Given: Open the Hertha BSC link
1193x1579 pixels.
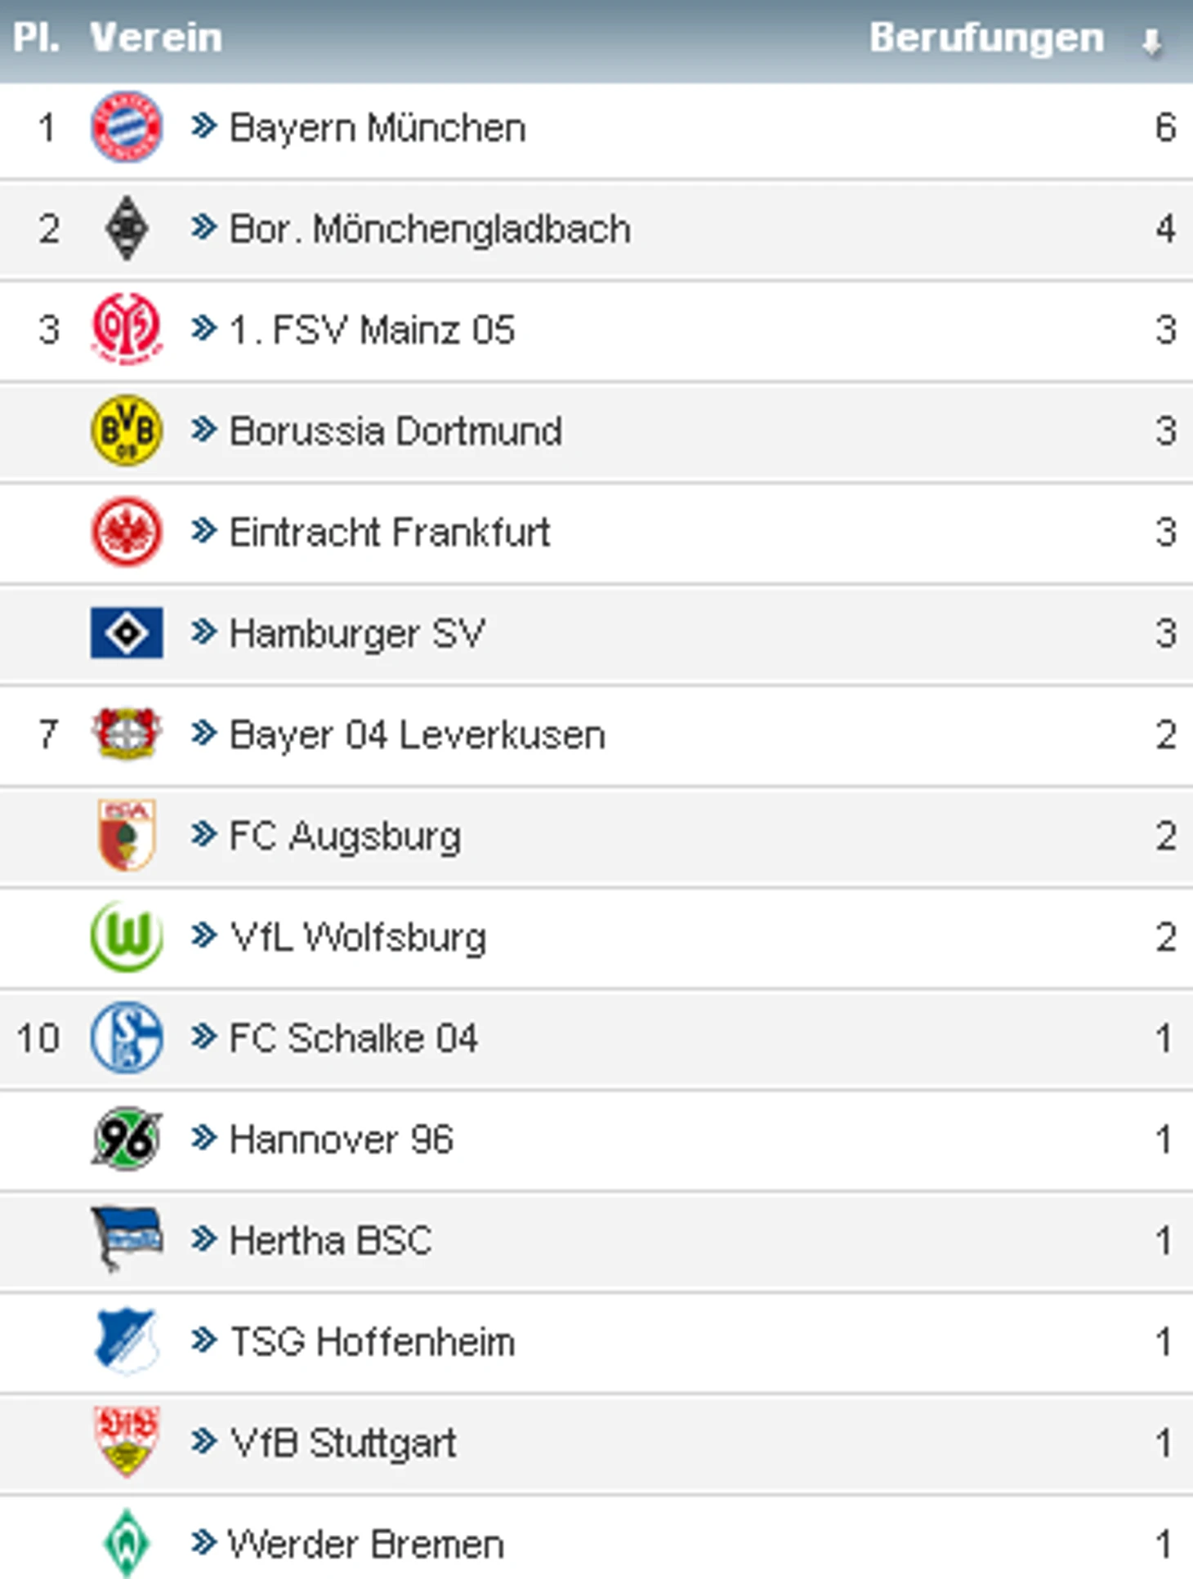Looking at the screenshot, I should click(330, 1240).
